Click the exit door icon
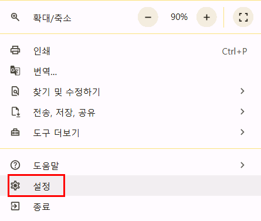Viewport: 261px width, 221px height. point(15,206)
